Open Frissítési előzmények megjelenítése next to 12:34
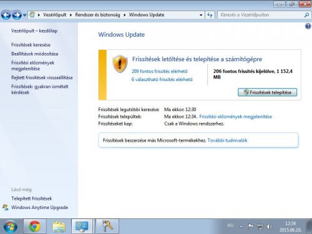 235,117
